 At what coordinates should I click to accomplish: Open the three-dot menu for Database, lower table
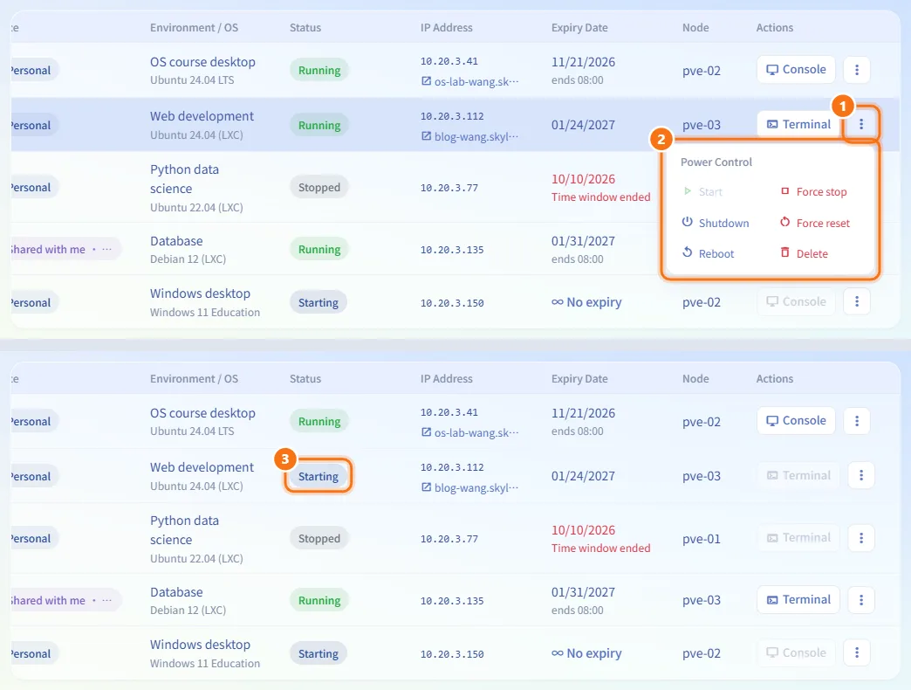pyautogui.click(x=861, y=600)
